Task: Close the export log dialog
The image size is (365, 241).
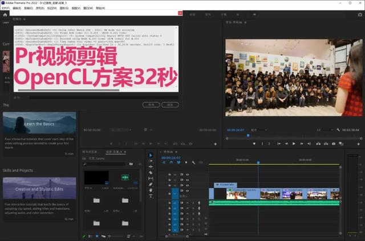Action: tap(180, 13)
